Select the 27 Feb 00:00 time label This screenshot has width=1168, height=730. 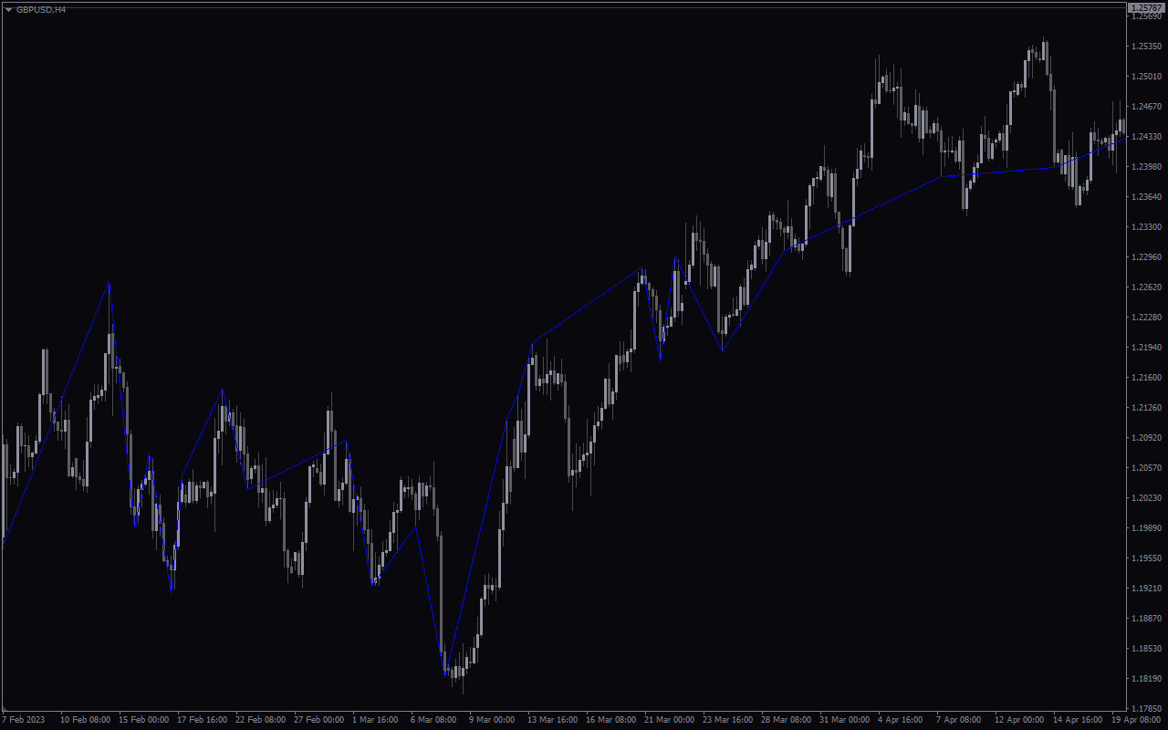(319, 719)
